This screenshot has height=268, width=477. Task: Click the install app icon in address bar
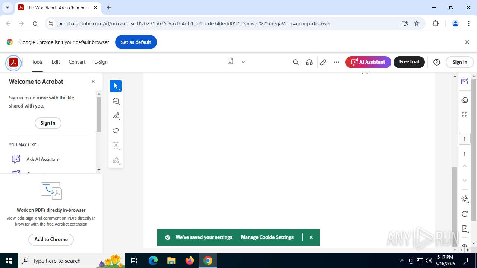(x=405, y=23)
